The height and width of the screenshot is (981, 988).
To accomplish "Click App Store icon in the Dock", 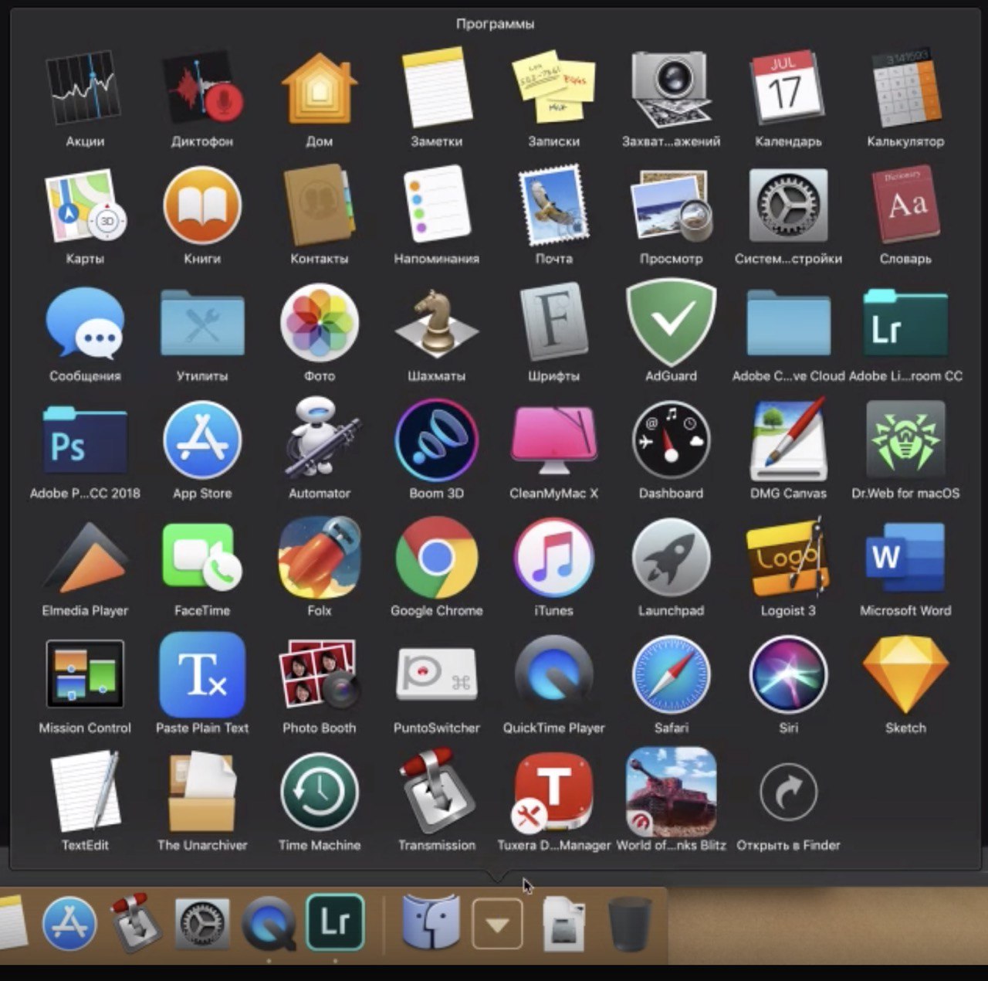I will 69,923.
